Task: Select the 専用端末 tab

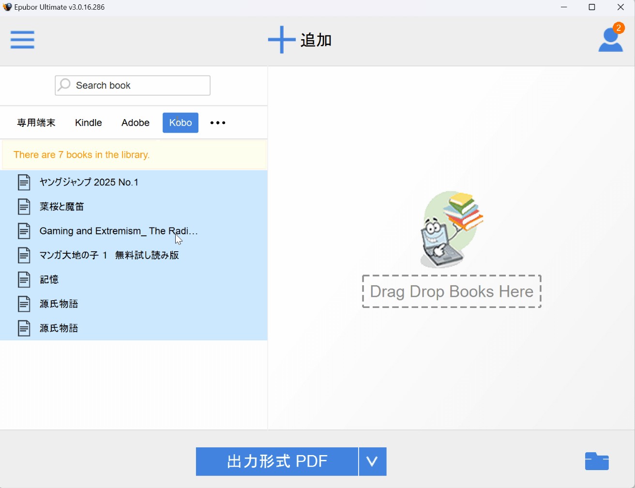Action: (36, 123)
